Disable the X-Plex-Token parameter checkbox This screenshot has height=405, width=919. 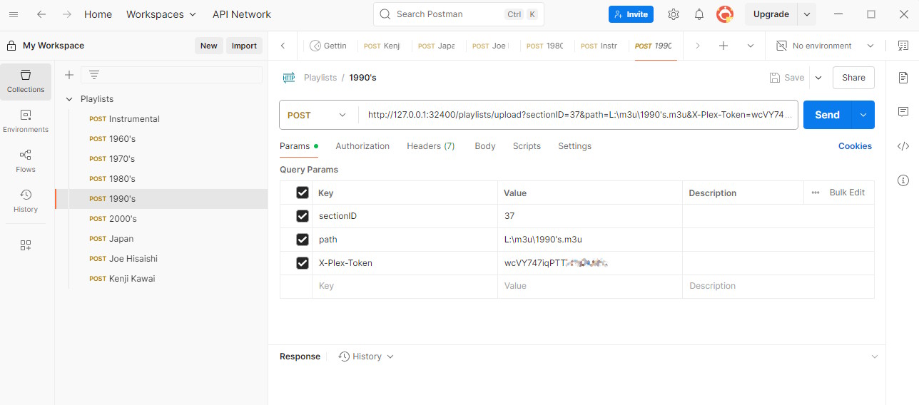coord(303,263)
